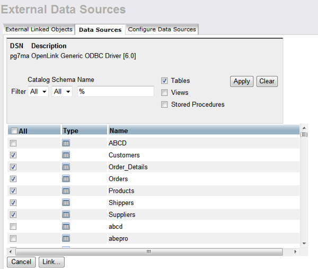Viewport: 318px width, 269px height.
Task: Click the table icon in Products row
Action: pos(66,190)
